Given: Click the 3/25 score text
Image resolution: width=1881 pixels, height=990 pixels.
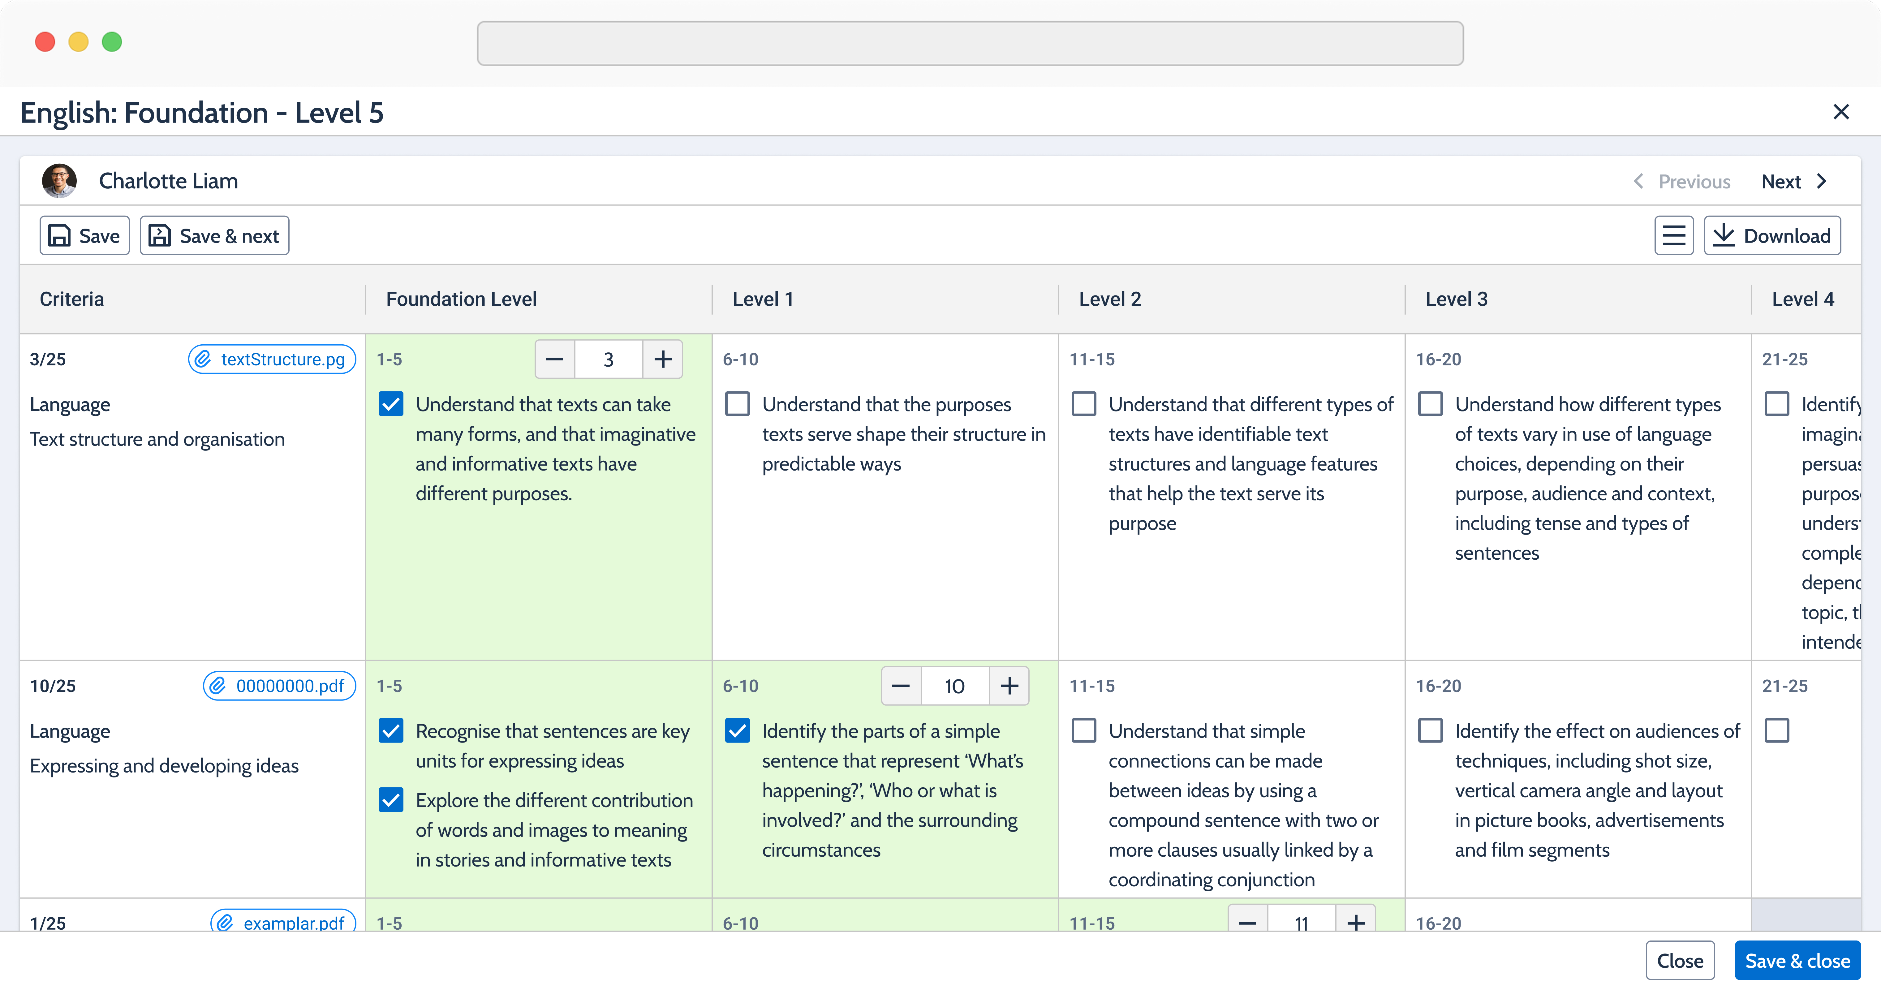Looking at the screenshot, I should point(47,359).
